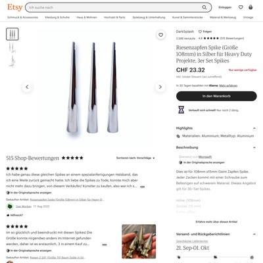Follow the DarkSplash shop

coord(205,32)
